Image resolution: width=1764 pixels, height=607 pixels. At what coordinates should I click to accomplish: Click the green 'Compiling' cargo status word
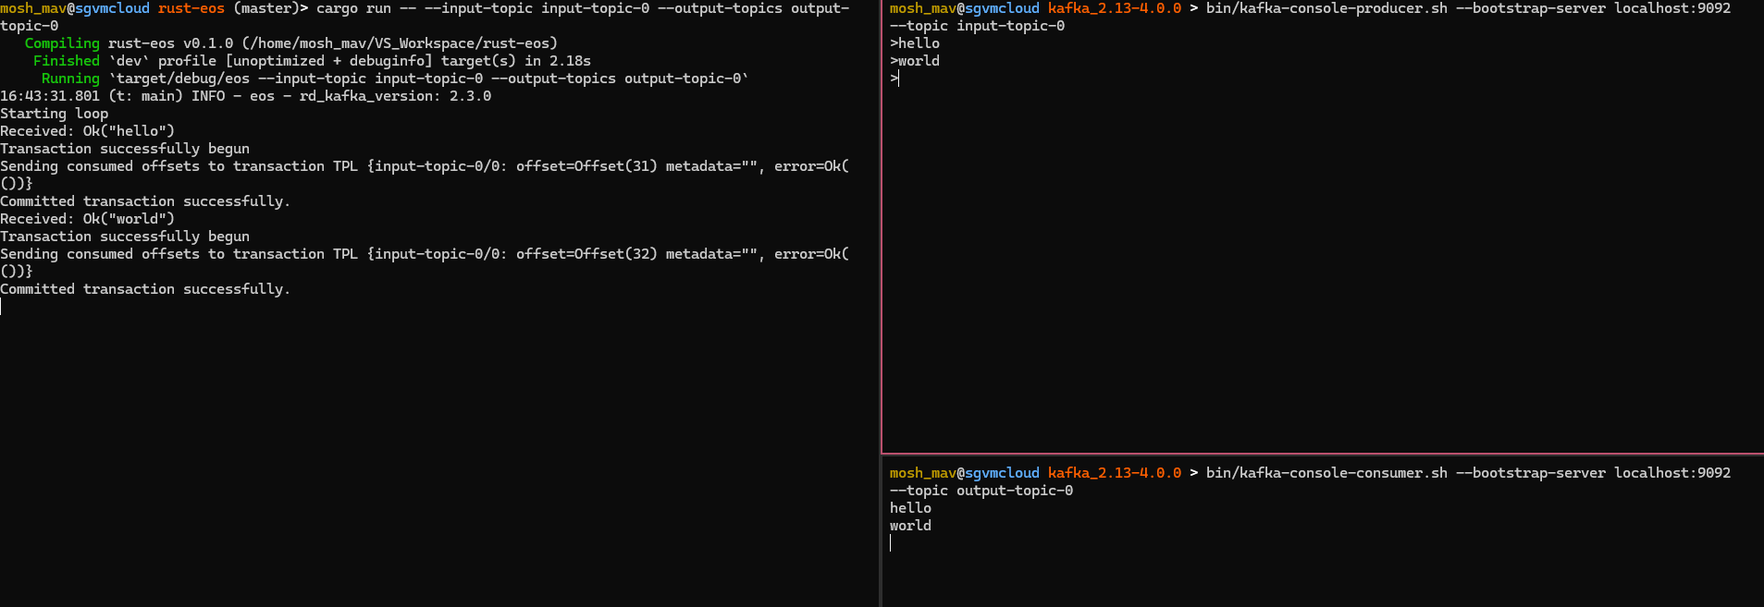tap(62, 43)
